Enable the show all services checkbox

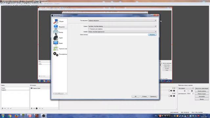click(x=89, y=29)
